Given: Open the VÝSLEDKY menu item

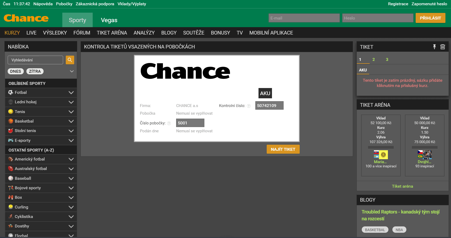Looking at the screenshot, I should coord(55,33).
